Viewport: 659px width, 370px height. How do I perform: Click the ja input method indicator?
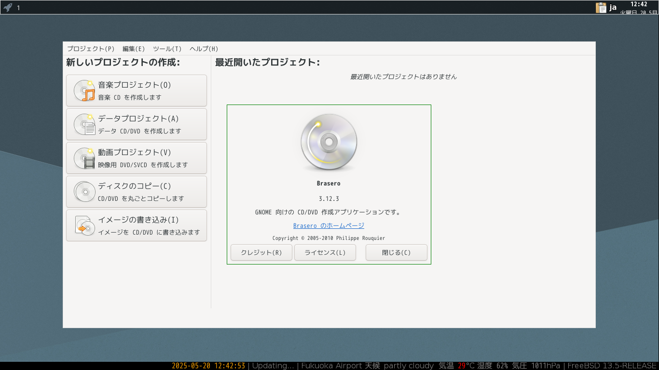[613, 7]
